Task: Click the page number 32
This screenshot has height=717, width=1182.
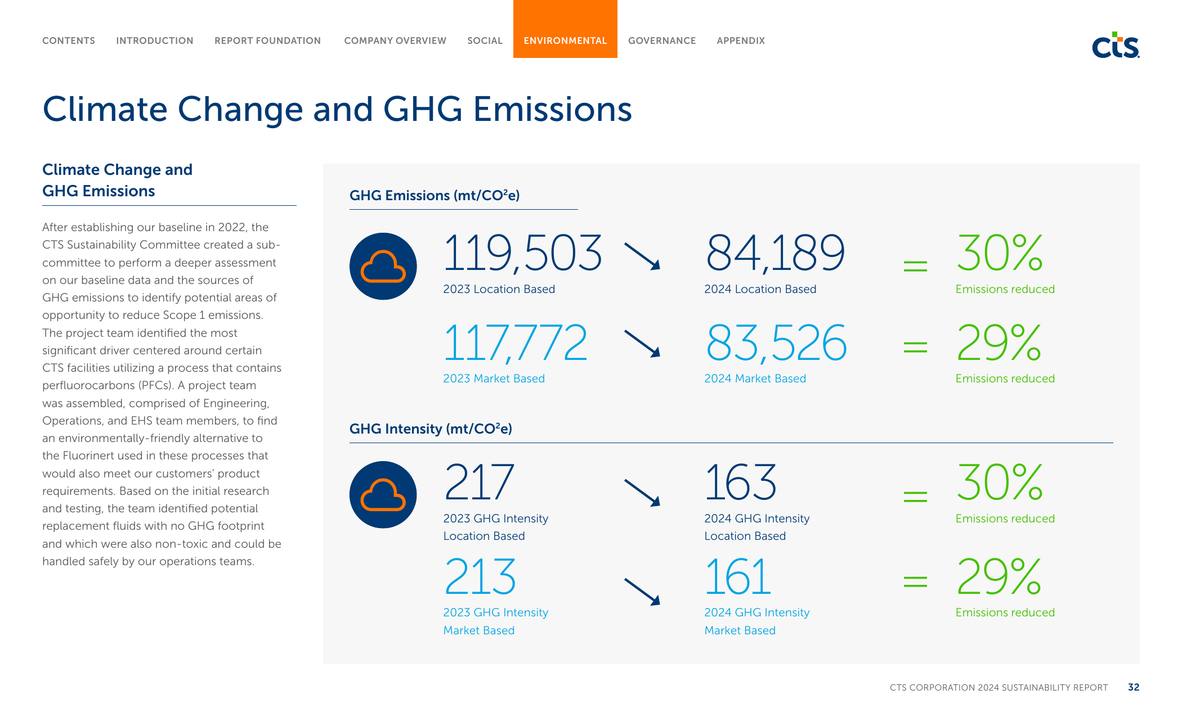Action: tap(1134, 687)
